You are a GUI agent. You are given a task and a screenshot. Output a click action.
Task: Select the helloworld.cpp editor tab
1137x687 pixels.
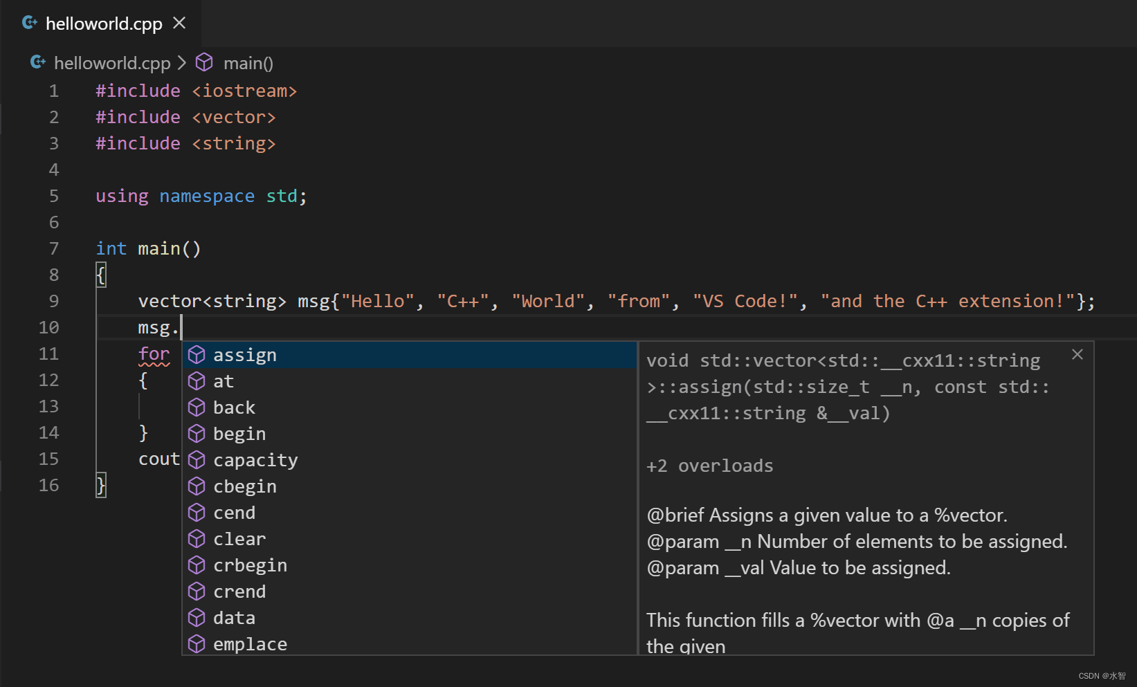(x=102, y=24)
